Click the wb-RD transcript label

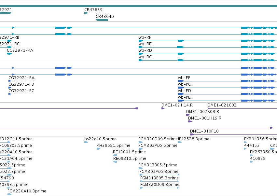[145, 50]
